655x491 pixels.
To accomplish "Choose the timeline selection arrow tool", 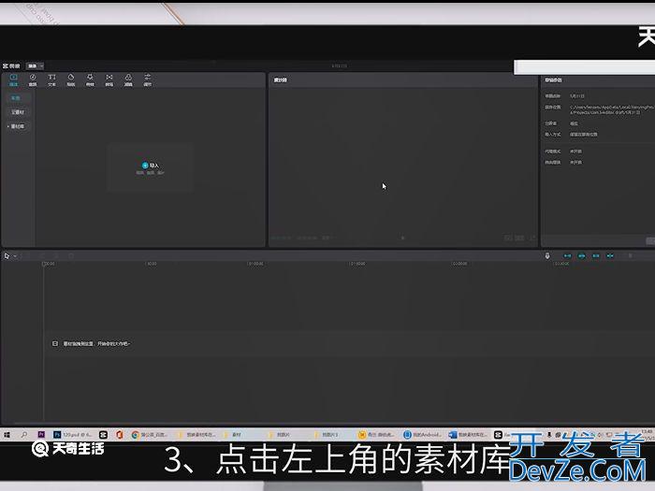I will coord(7,256).
